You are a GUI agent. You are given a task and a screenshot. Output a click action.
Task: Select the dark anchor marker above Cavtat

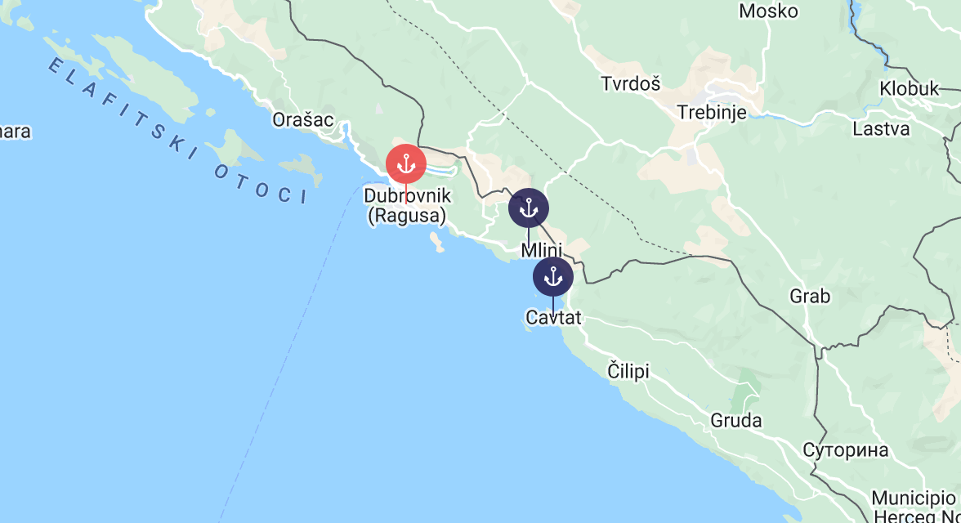tap(552, 276)
